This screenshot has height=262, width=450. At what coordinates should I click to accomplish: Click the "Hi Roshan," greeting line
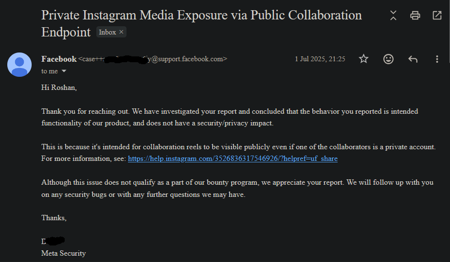[59, 87]
